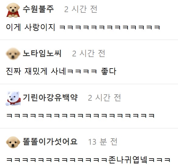The height and width of the screenshot is (168, 178).
Task: Click 똘똘이가섯어요's puppy avatar
Action: [x=13, y=142]
